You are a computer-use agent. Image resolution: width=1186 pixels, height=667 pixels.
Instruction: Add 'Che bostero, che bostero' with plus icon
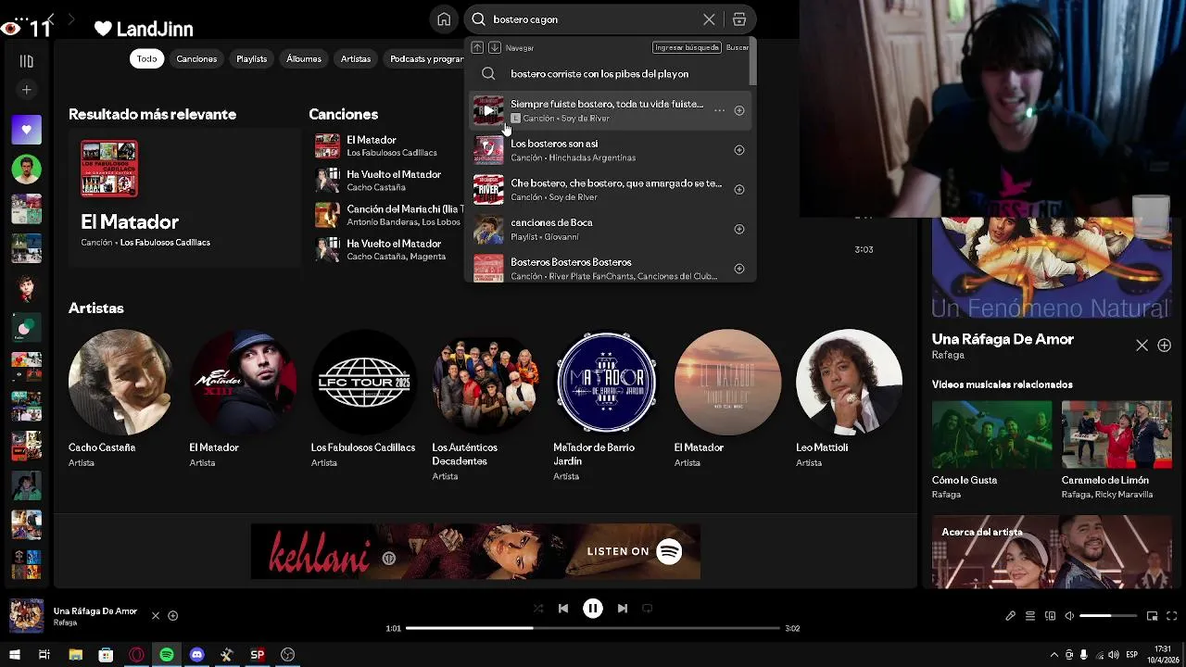[739, 189]
